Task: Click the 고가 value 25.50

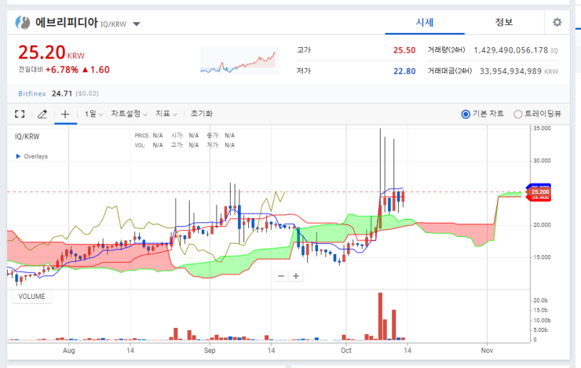Action: click(404, 50)
